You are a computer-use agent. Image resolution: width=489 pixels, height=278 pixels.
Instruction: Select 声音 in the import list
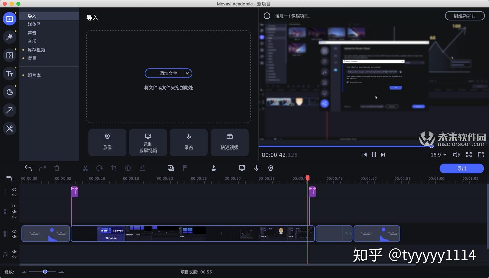point(49,33)
